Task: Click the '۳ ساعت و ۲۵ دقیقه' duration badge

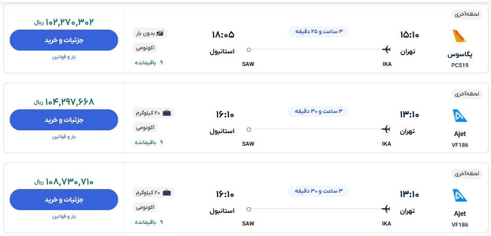Action: tap(319, 32)
